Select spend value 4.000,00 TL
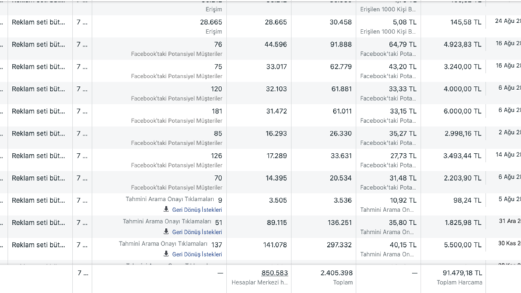 462,89
